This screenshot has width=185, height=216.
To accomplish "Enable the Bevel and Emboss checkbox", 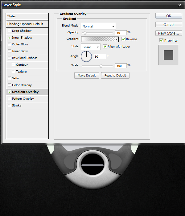I will (x=9, y=58).
